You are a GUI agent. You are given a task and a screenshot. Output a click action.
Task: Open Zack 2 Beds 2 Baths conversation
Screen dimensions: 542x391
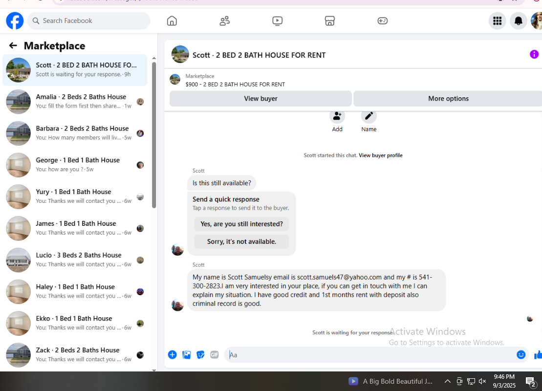(x=75, y=355)
